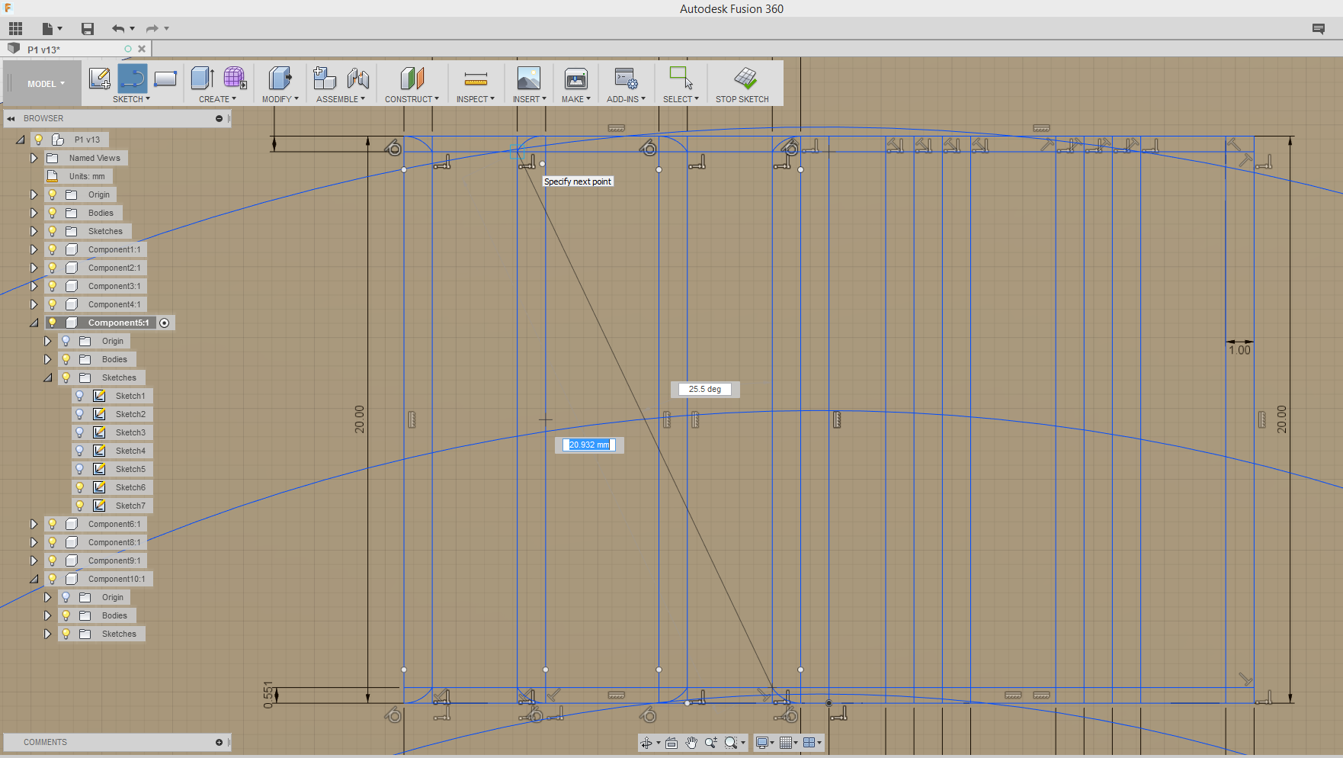Open the MODIFY menu

tap(280, 99)
